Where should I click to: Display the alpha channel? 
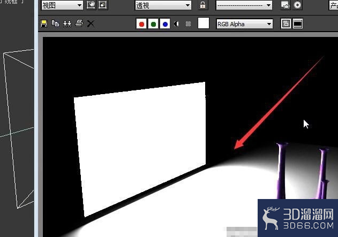point(176,24)
